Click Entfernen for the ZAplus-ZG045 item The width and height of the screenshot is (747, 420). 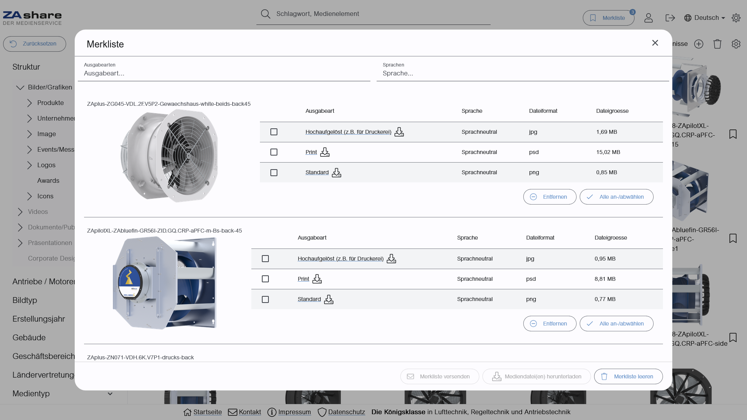pyautogui.click(x=549, y=197)
